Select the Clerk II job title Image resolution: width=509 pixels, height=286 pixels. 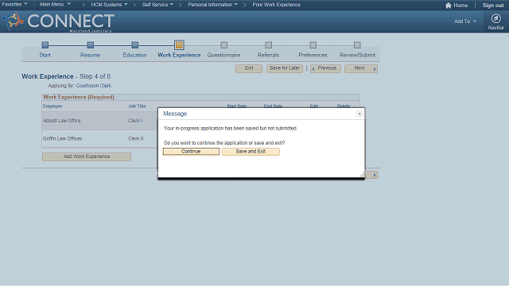click(136, 138)
